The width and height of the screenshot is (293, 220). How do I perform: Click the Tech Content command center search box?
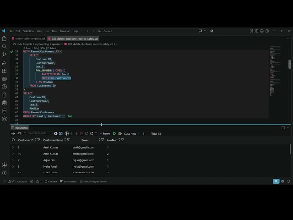tap(146, 31)
